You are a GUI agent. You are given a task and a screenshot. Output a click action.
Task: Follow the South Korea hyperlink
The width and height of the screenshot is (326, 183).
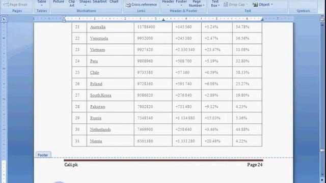101,96
